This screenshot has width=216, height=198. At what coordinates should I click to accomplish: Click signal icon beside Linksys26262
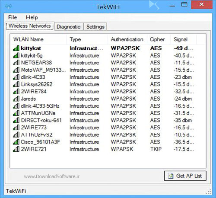point(16,84)
